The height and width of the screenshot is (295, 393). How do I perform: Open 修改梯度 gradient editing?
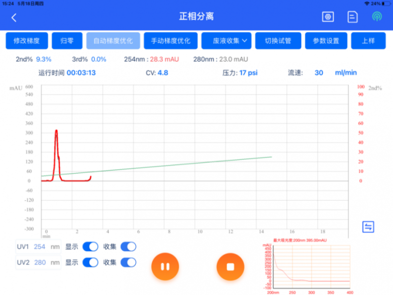tap(27, 41)
